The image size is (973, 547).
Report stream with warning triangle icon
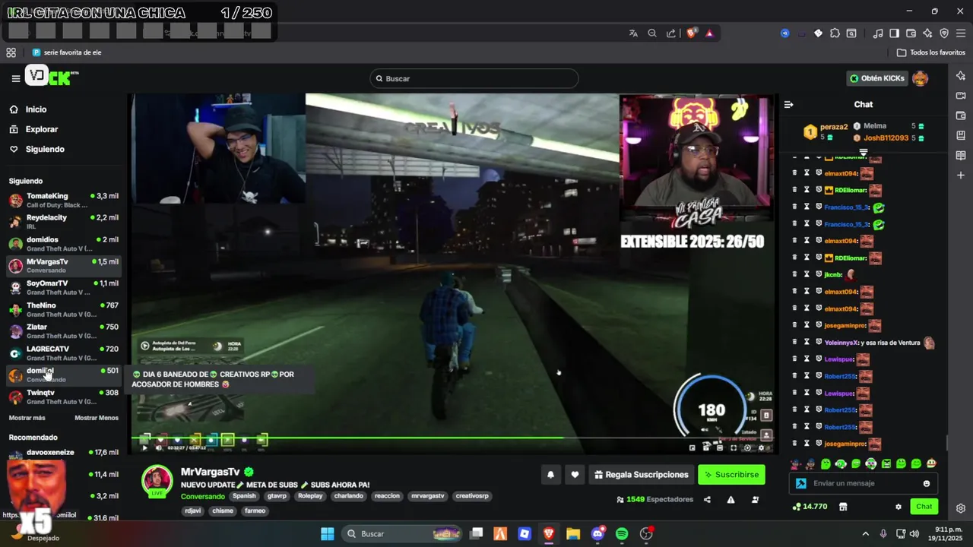point(731,499)
